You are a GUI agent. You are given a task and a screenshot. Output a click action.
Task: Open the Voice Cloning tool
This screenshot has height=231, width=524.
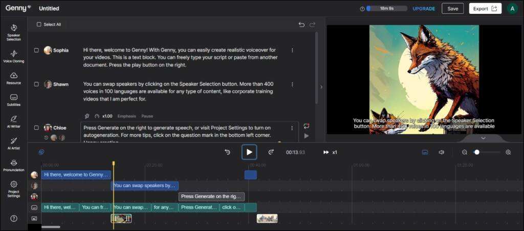tap(14, 56)
